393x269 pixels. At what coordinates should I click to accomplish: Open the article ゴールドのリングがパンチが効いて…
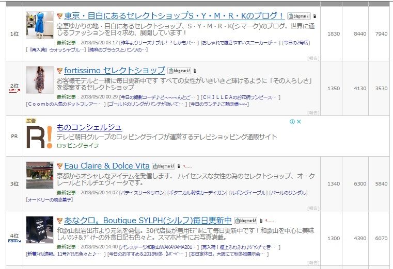147,104
